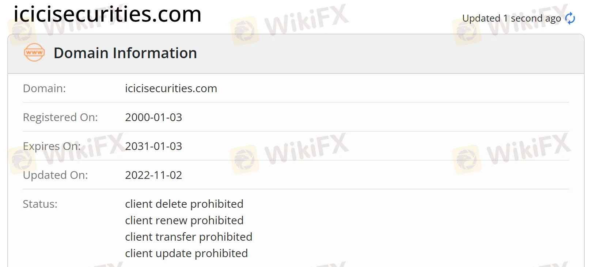Click the client update prohibited entry
This screenshot has width=592, height=267.
point(186,253)
